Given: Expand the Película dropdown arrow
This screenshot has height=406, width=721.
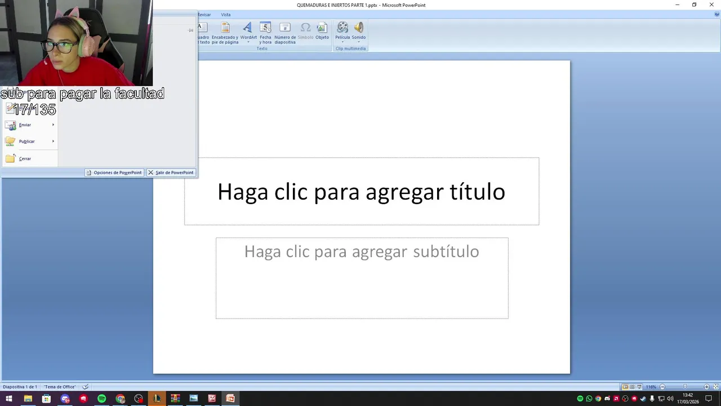Looking at the screenshot, I should 342,42.
